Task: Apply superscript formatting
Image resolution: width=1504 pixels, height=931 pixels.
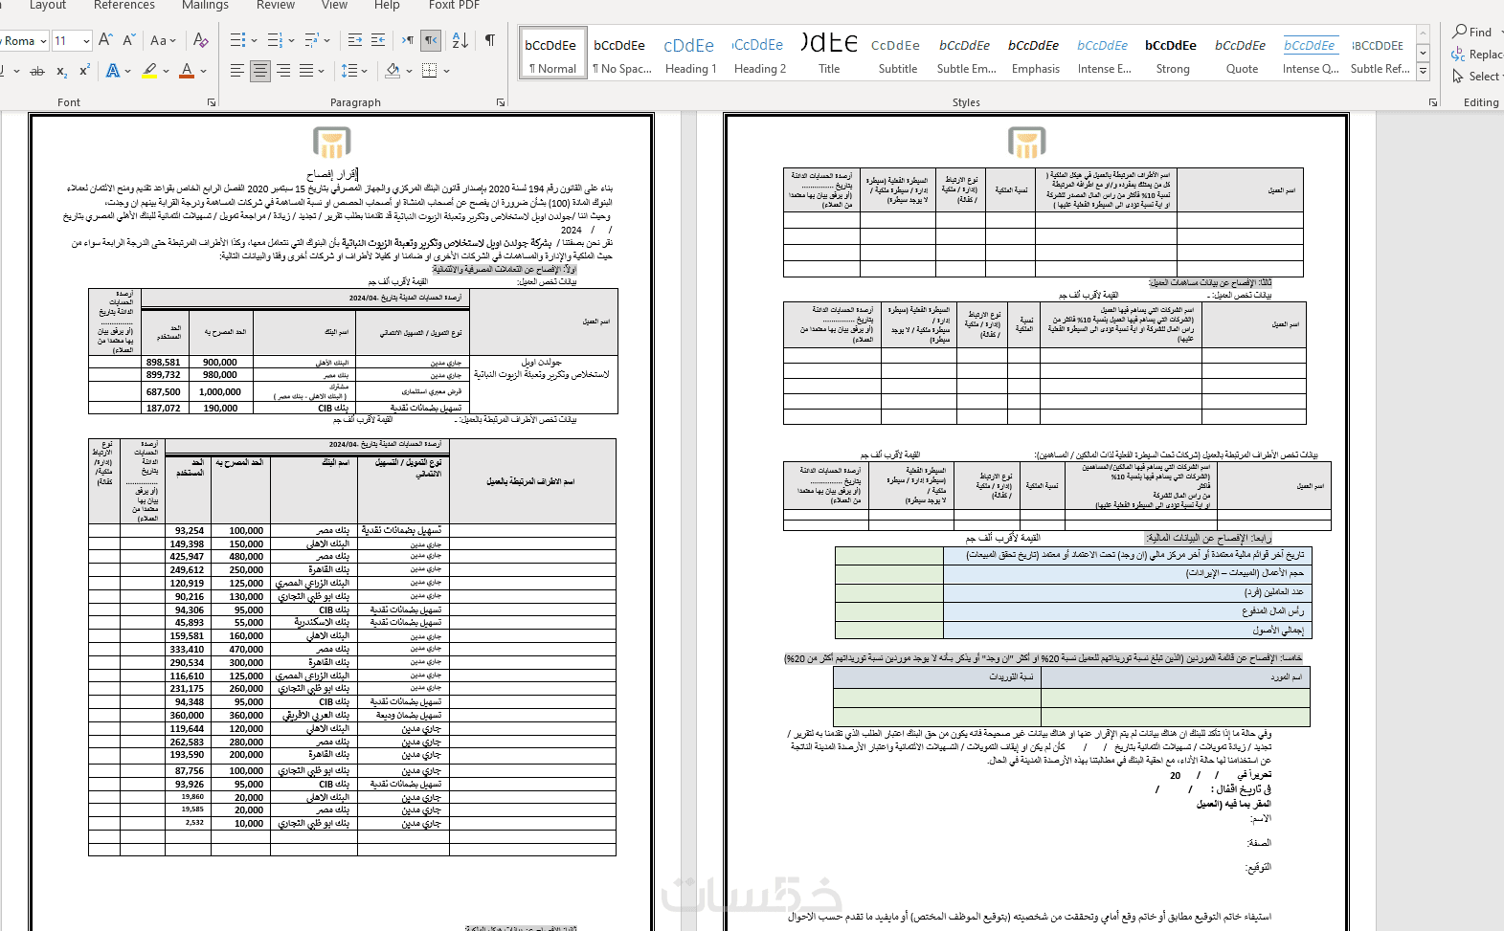Action: point(84,71)
